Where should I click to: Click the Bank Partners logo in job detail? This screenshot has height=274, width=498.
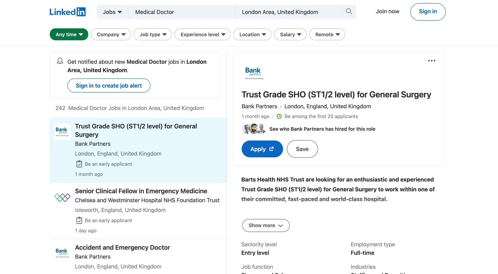(x=254, y=73)
